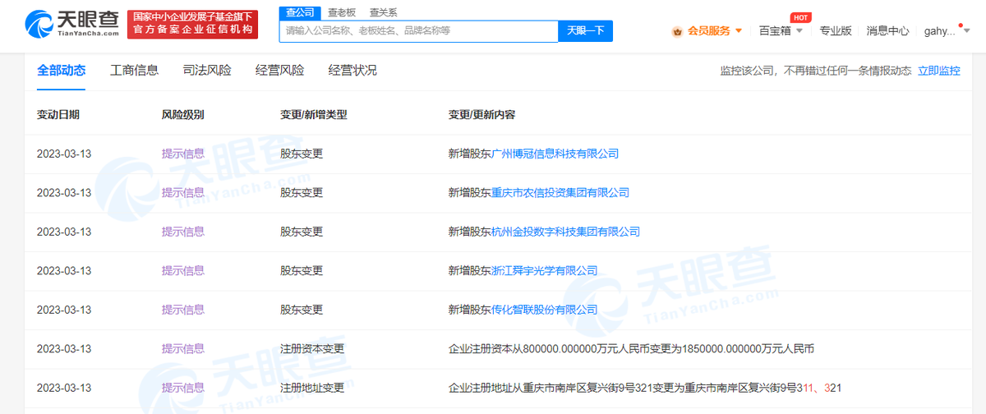Click the 风险级别 column header
This screenshot has height=414, width=986.
(x=182, y=115)
